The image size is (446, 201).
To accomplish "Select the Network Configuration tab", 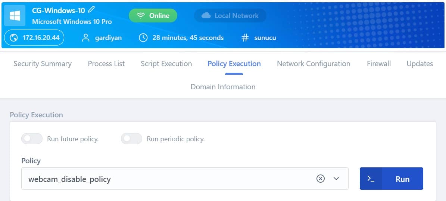I will [x=314, y=64].
